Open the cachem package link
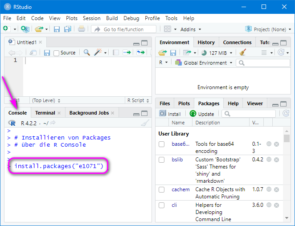Viewport: 295px width, 226px height. click(180, 189)
